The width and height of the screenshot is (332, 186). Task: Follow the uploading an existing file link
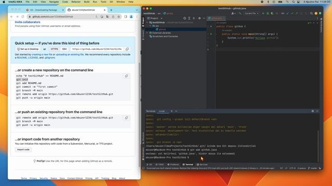[x=70, y=54]
